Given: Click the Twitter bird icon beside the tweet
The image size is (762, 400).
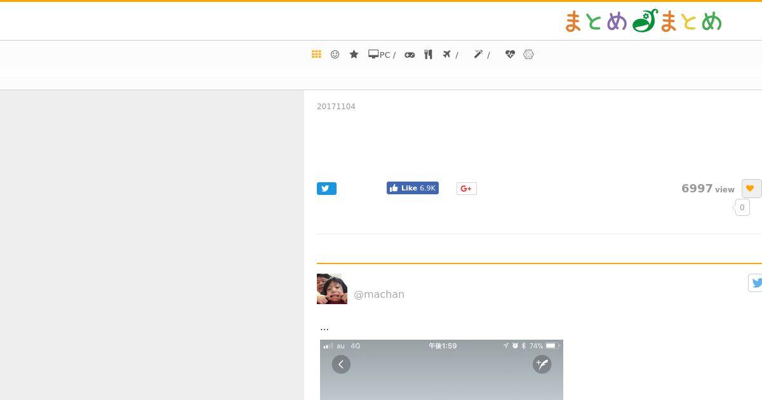Looking at the screenshot, I should (x=756, y=283).
